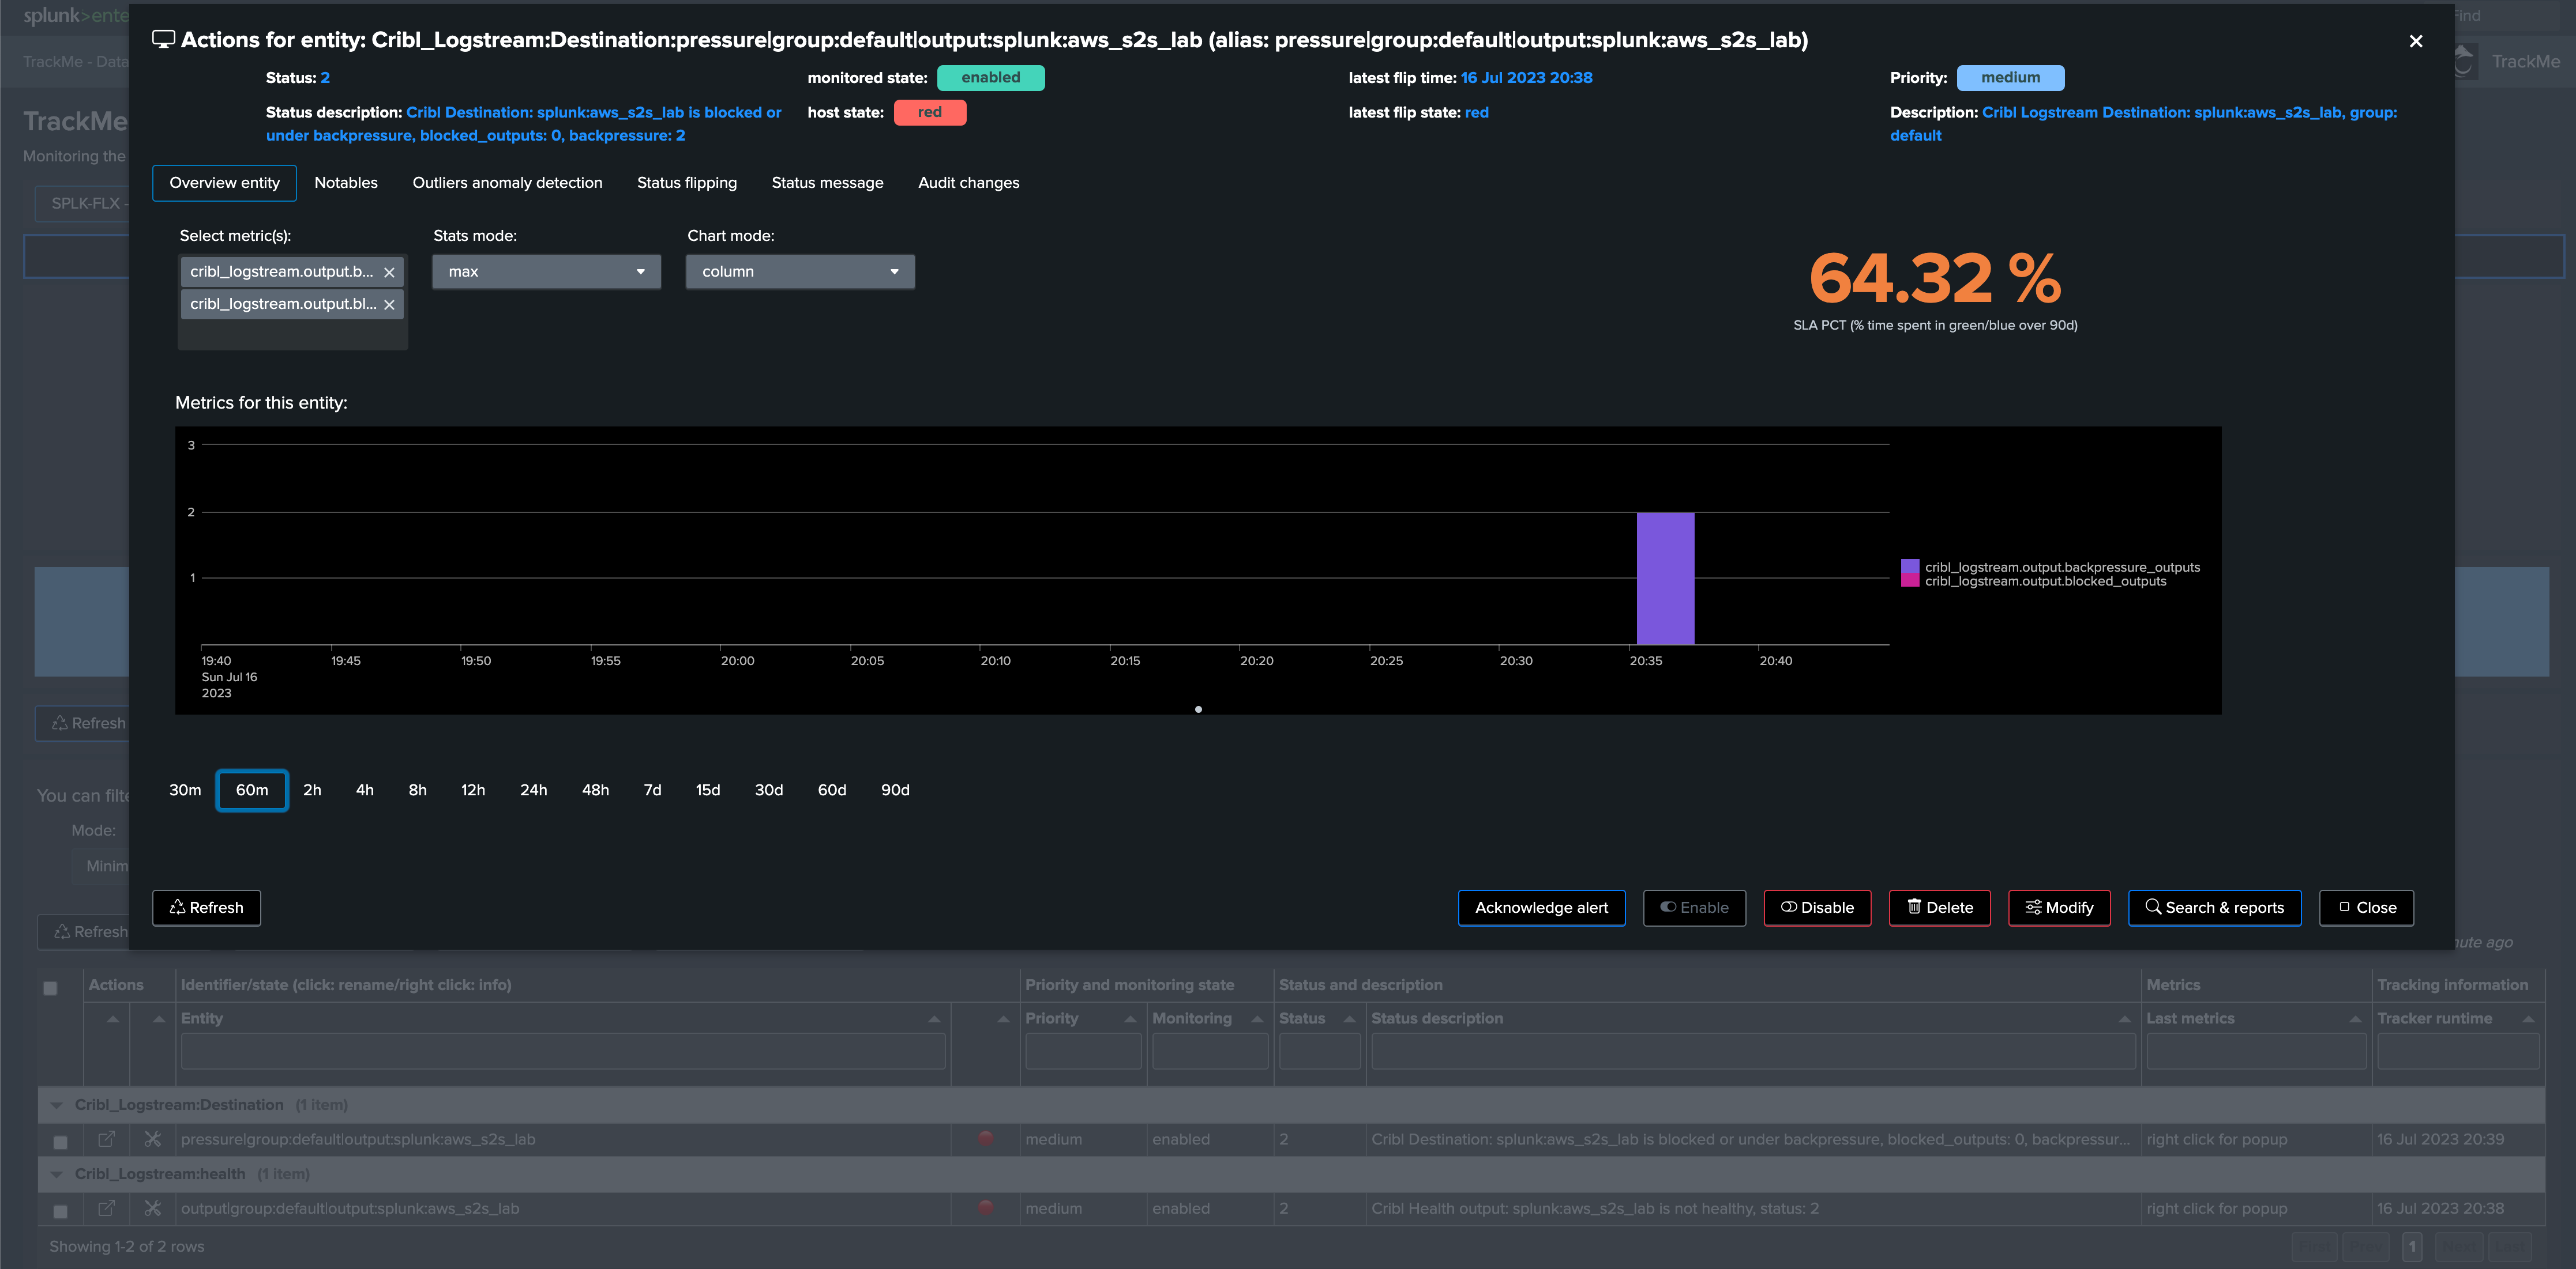The image size is (2576, 1269).
Task: Open Search & reports magnifier button
Action: pos(2214,907)
